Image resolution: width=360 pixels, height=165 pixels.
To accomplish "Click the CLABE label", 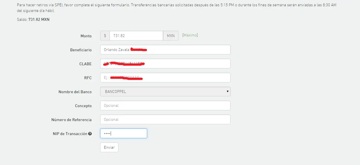I will 85,64.
